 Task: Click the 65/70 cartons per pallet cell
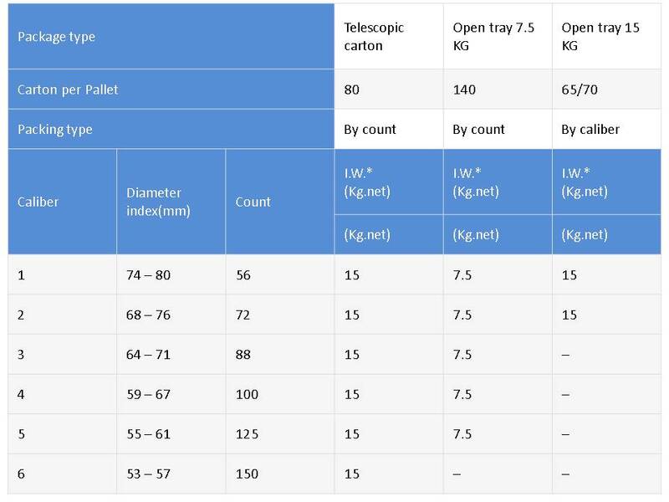579,90
